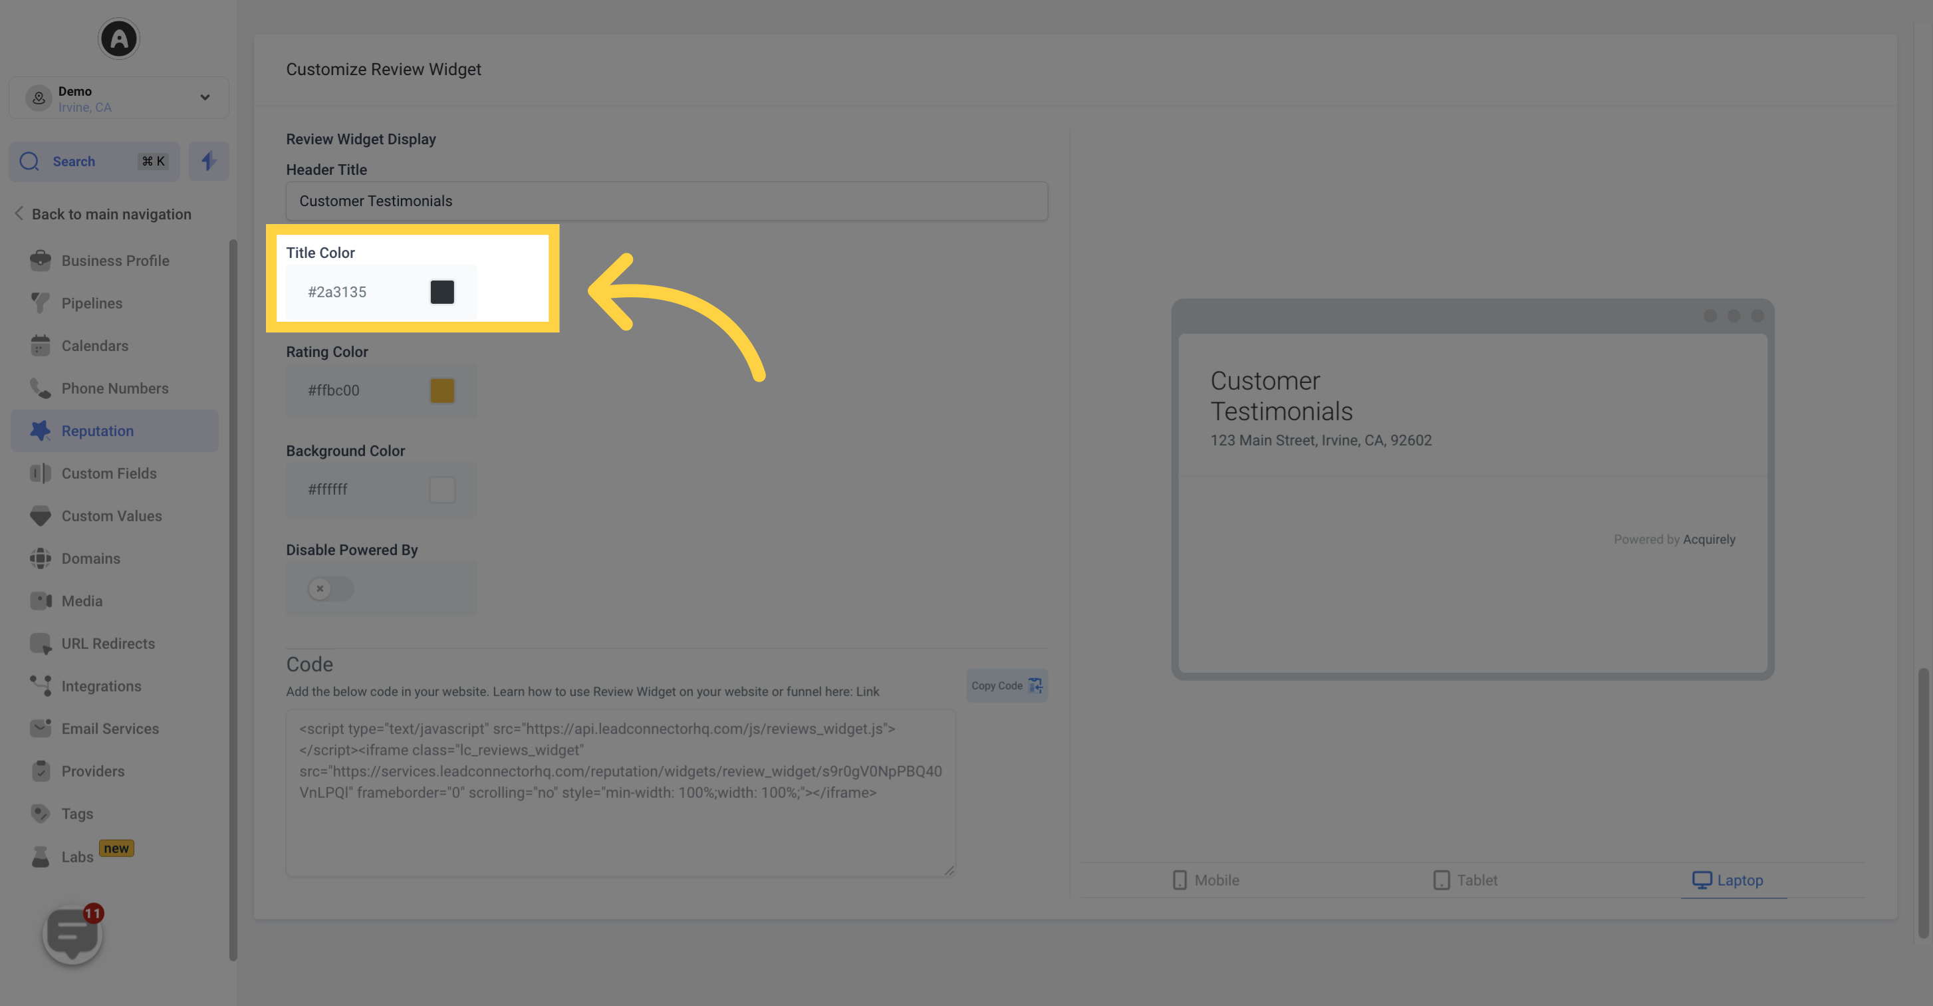Switch preview to Mobile tab
This screenshot has width=1933, height=1006.
(1205, 880)
